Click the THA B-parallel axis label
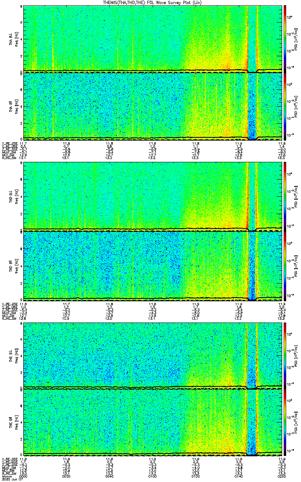The height and width of the screenshot is (482, 301). pyautogui.click(x=11, y=107)
